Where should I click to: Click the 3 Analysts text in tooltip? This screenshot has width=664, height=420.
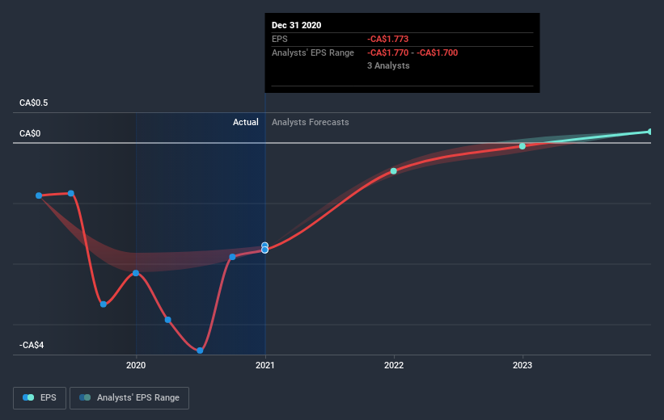click(388, 65)
